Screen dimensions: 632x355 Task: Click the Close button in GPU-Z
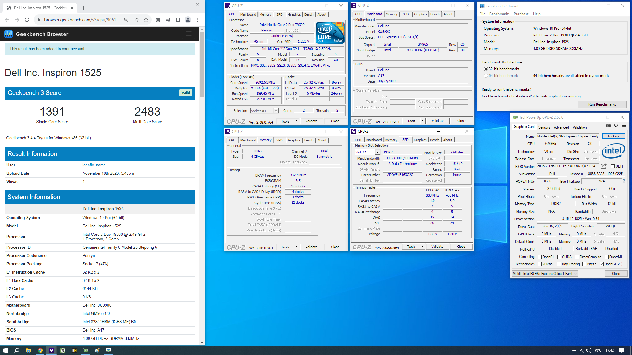(616, 274)
